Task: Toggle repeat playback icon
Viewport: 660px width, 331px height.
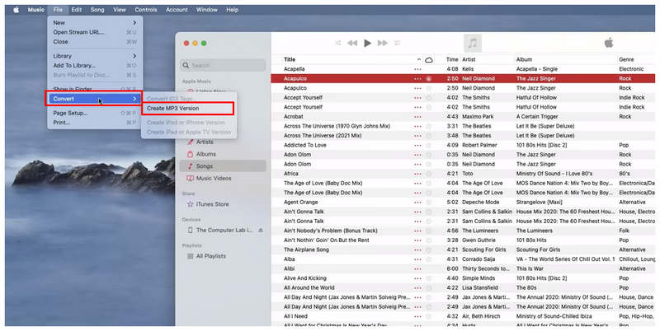Action: click(397, 43)
